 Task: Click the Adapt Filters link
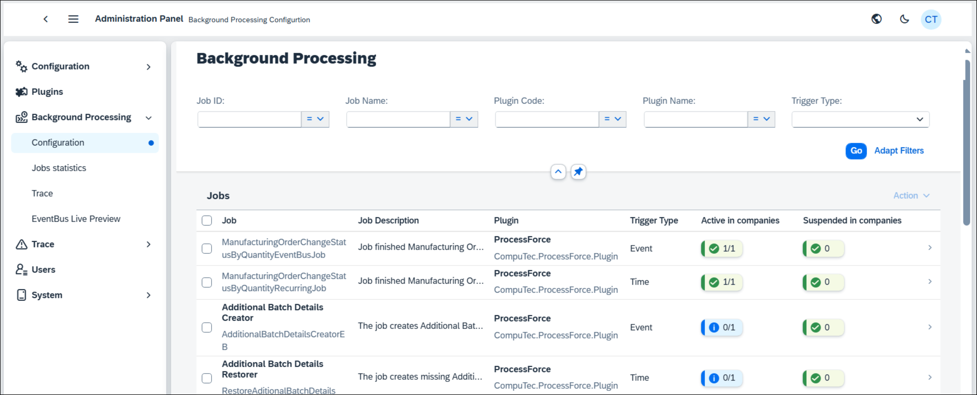click(898, 151)
